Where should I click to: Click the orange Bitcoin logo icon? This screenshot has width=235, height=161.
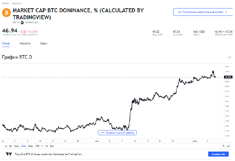coord(6,13)
